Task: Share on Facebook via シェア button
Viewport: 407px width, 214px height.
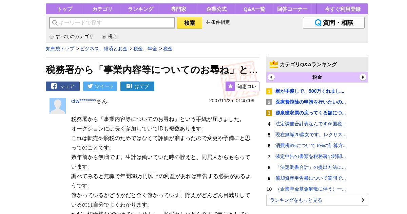Action: point(63,86)
